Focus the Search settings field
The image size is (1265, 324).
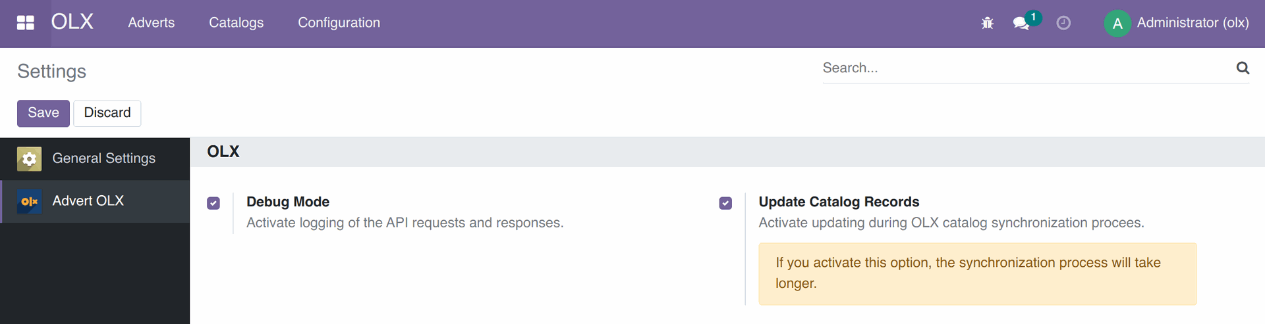pyautogui.click(x=1028, y=68)
